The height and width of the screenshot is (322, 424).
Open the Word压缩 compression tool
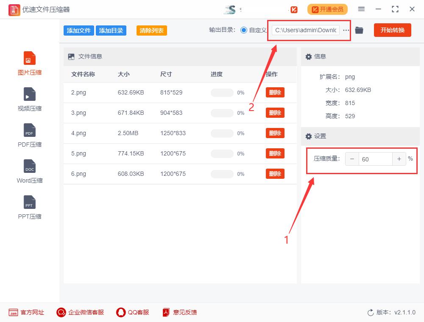[x=29, y=171]
